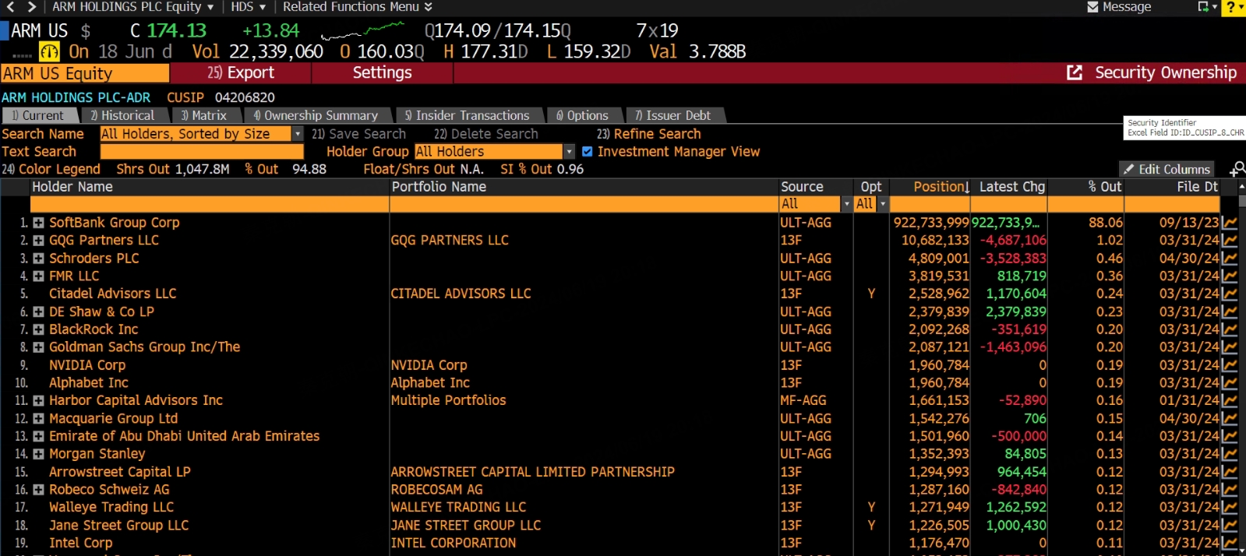Open the chart icon for Alphabet Inc row
This screenshot has width=1246, height=556.
(x=1230, y=383)
